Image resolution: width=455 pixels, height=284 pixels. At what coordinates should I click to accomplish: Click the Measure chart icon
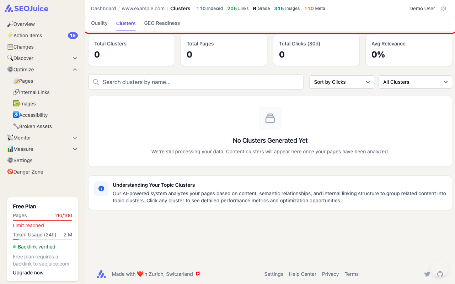click(10, 149)
